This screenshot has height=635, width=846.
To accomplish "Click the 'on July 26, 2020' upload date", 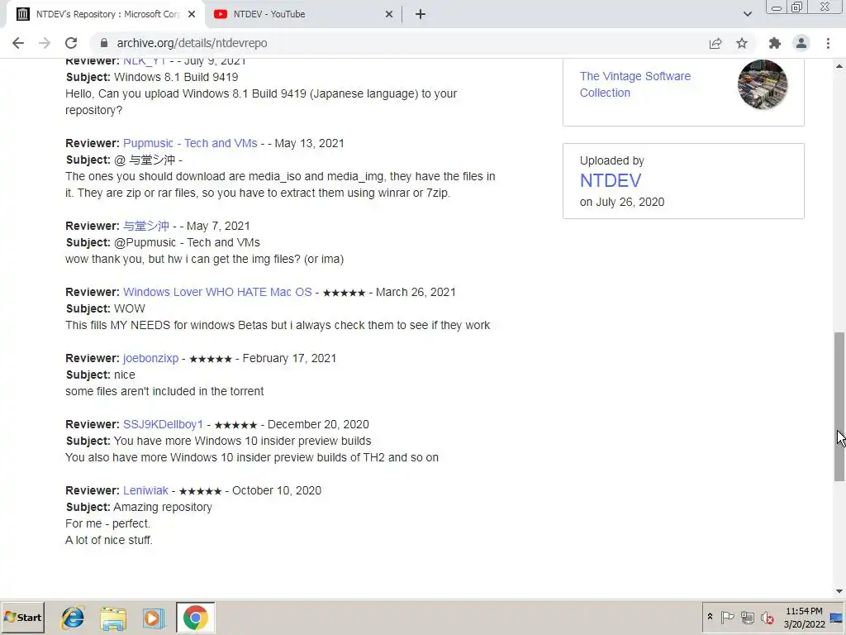I will click(622, 202).
